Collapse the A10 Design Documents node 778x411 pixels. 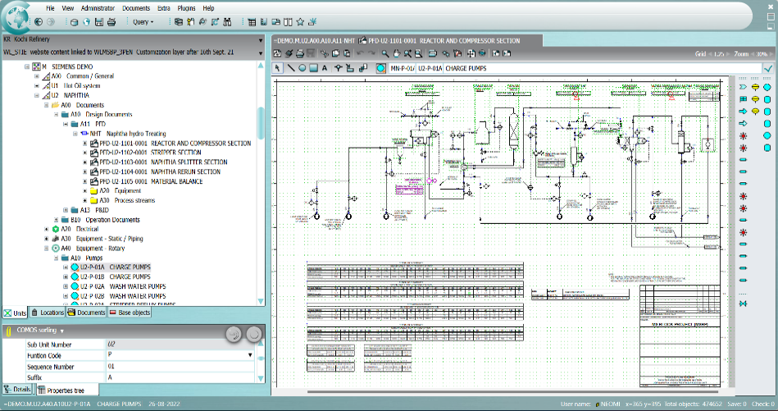55,115
